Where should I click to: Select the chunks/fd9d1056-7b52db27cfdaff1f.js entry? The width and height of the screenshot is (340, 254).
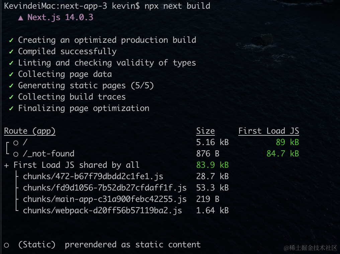pyautogui.click(x=105, y=188)
